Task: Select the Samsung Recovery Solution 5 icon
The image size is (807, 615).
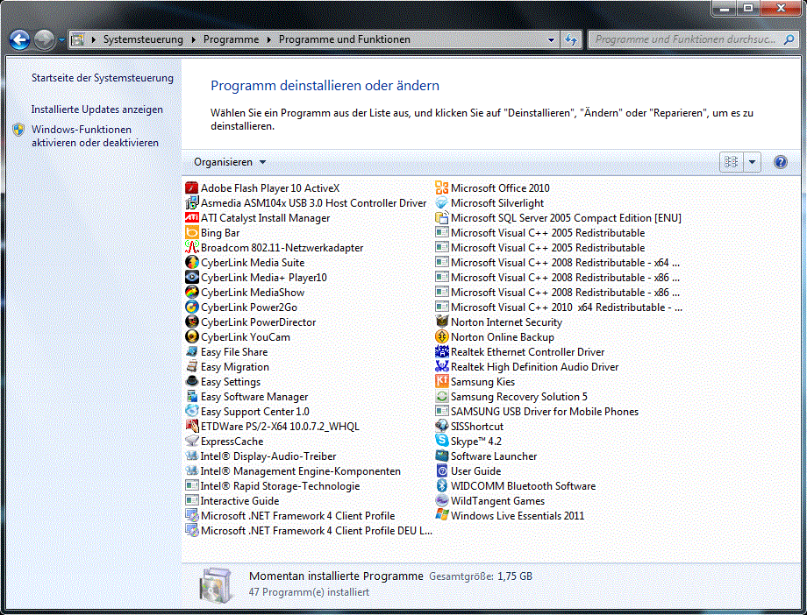Action: [x=442, y=397]
